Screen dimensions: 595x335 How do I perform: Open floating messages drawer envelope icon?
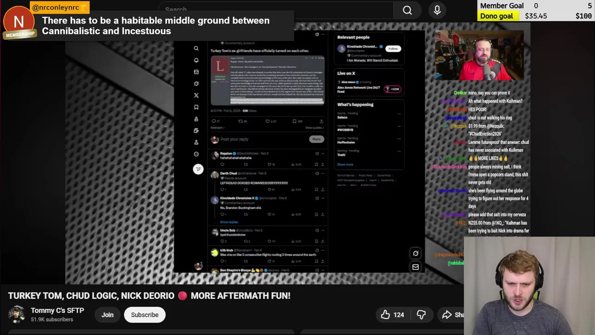click(x=416, y=267)
